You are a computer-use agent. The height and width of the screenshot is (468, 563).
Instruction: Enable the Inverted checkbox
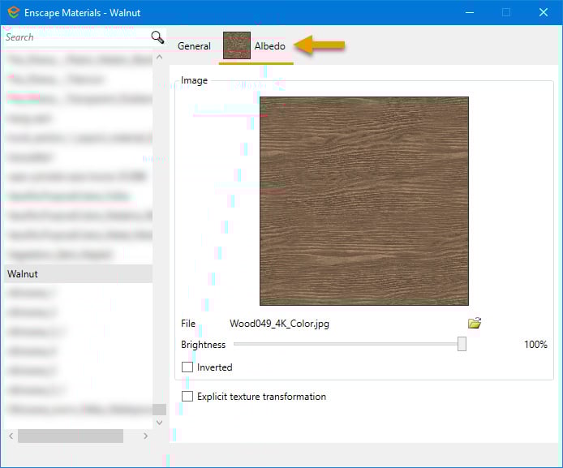coord(187,367)
